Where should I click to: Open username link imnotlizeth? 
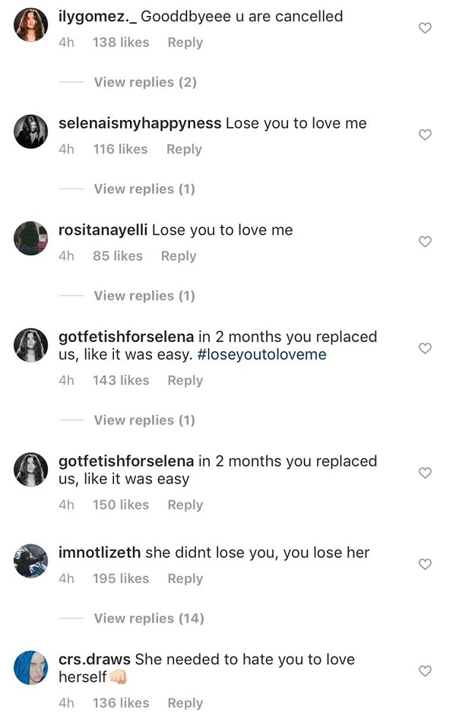(x=100, y=553)
